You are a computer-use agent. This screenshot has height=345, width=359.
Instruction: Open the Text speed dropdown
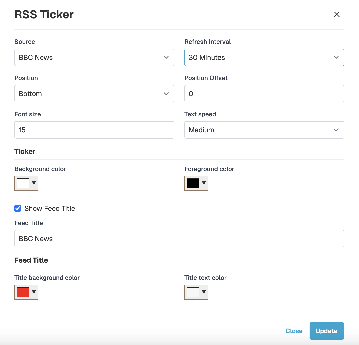pos(264,130)
